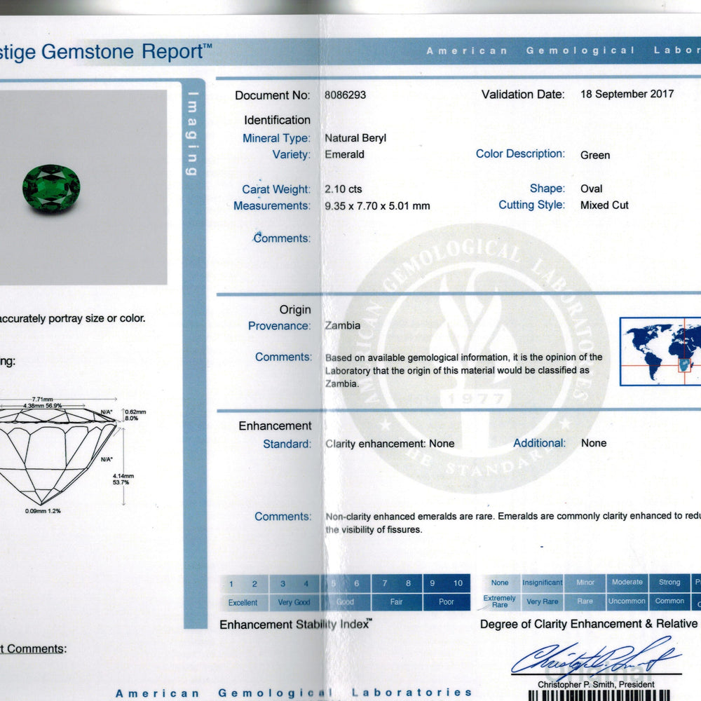Click document number 8086293
Viewport: 701px width, 701px height.
pyautogui.click(x=345, y=95)
